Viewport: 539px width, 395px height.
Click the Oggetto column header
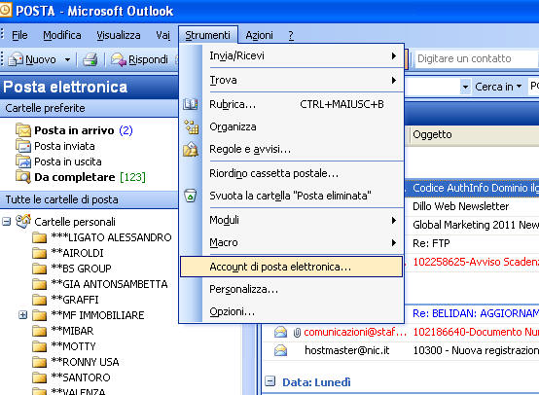point(475,135)
